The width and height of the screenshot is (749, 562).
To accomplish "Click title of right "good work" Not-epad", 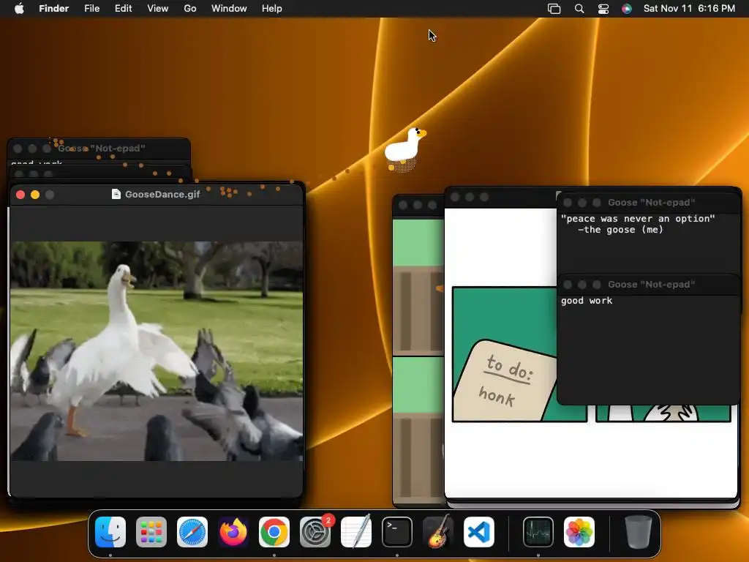I will (651, 285).
